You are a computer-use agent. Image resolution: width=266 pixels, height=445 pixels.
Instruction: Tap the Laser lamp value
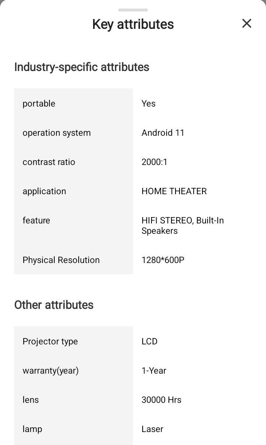point(152,429)
